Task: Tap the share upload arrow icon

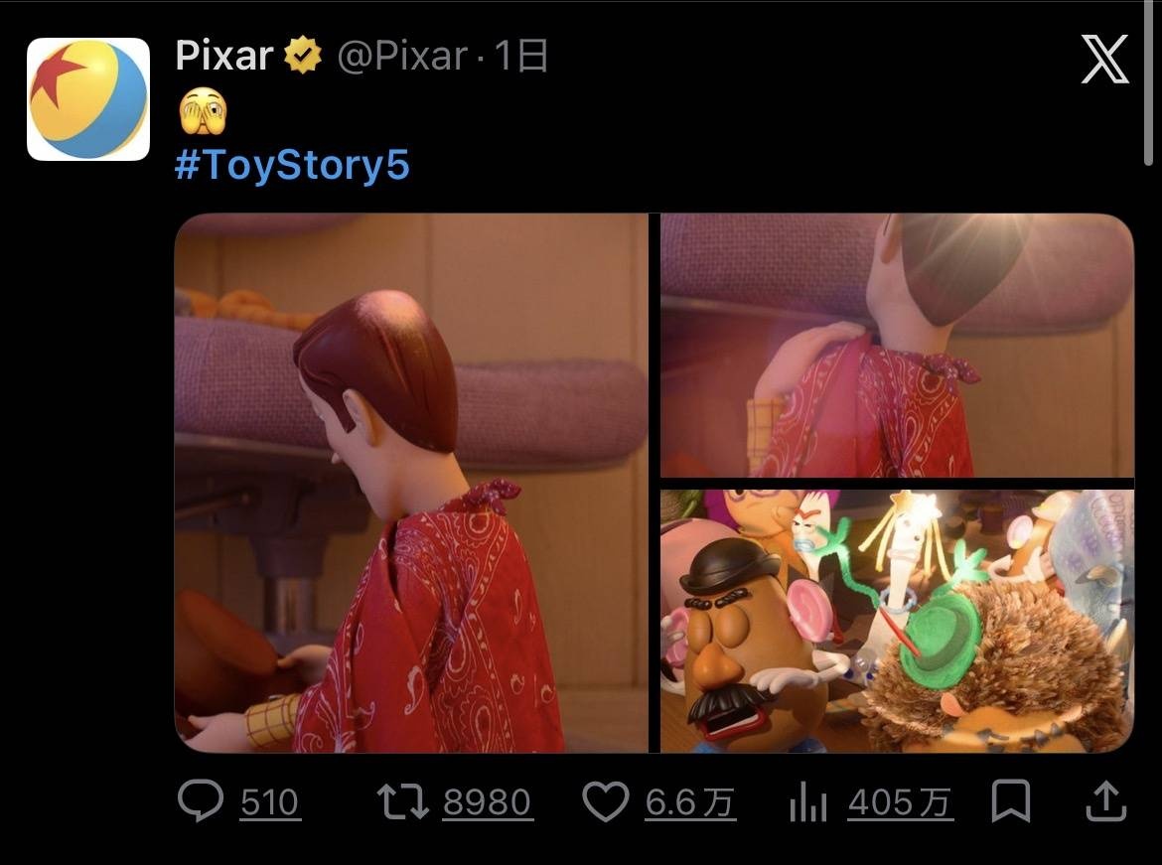Action: [x=1105, y=800]
